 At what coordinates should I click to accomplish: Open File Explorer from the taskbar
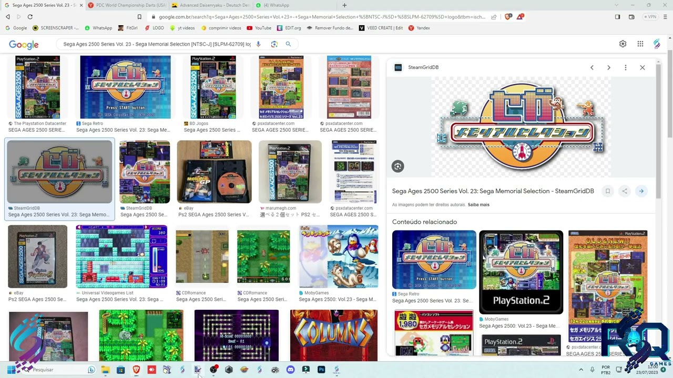click(106, 370)
